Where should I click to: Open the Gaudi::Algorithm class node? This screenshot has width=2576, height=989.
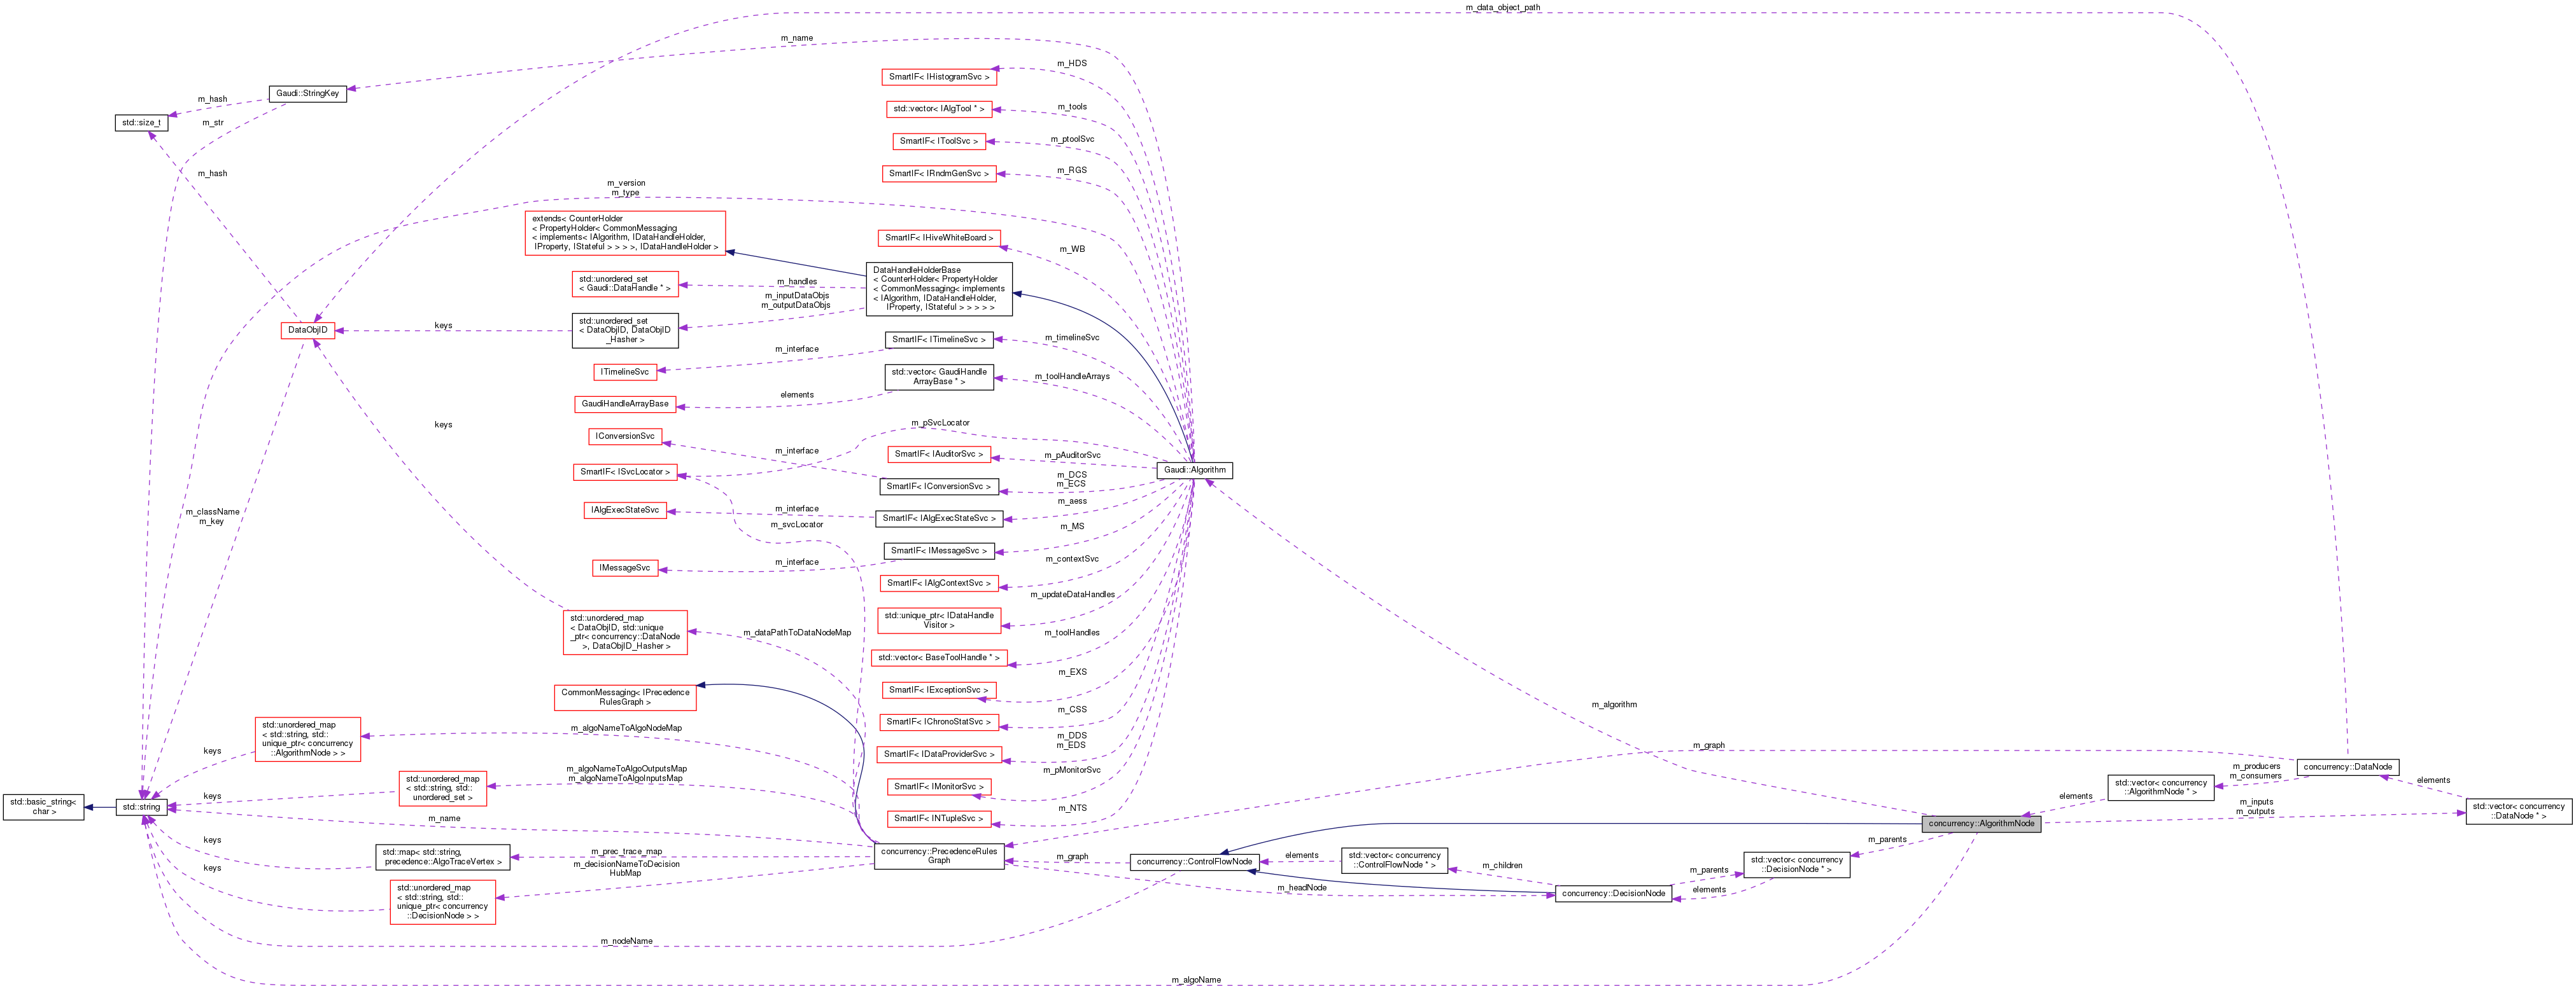(1196, 469)
